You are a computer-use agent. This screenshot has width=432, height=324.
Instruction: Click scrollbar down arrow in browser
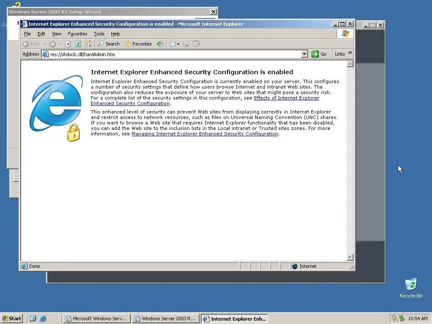coord(350,257)
